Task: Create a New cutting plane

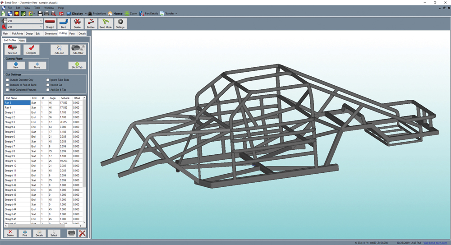Action: coord(16,65)
